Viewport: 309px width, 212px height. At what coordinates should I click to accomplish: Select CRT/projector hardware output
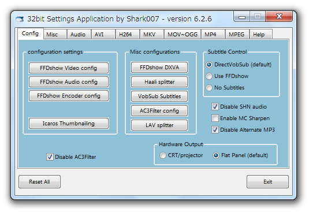point(181,155)
